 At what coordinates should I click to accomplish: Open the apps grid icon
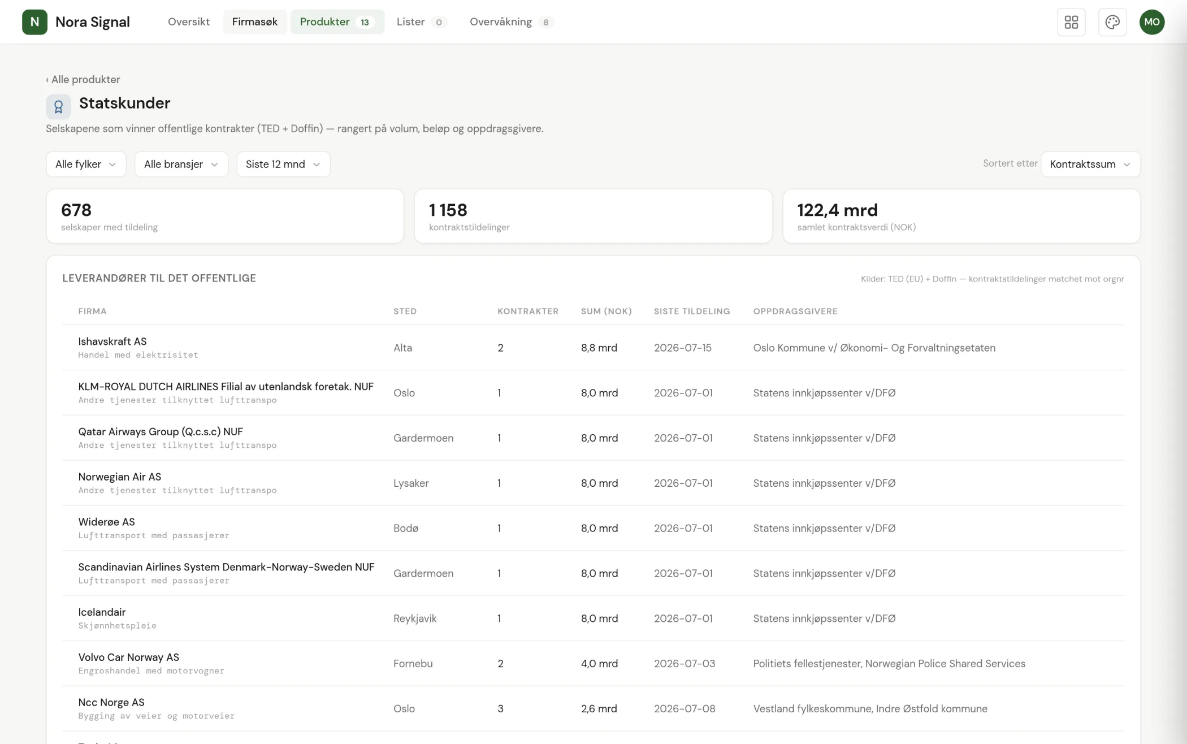point(1071,22)
